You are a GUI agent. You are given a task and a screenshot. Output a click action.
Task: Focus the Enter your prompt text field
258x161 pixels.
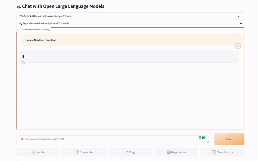tap(107, 139)
